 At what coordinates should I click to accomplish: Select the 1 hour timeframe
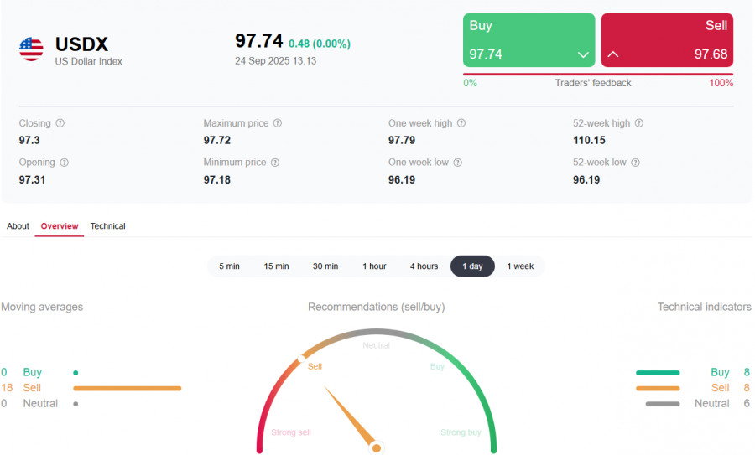(374, 266)
